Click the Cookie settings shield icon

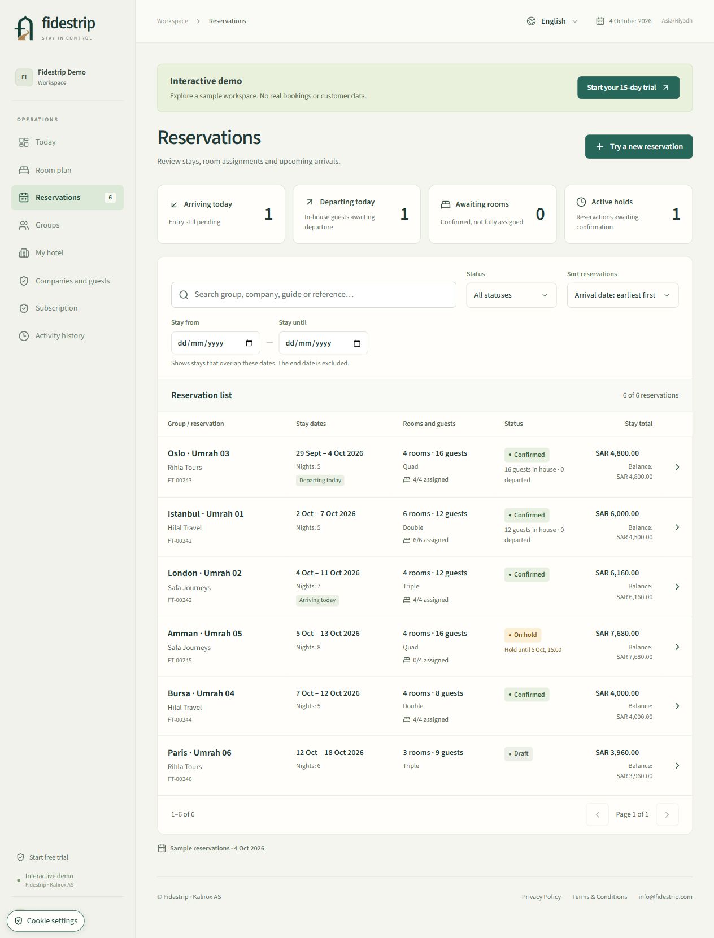(19, 920)
